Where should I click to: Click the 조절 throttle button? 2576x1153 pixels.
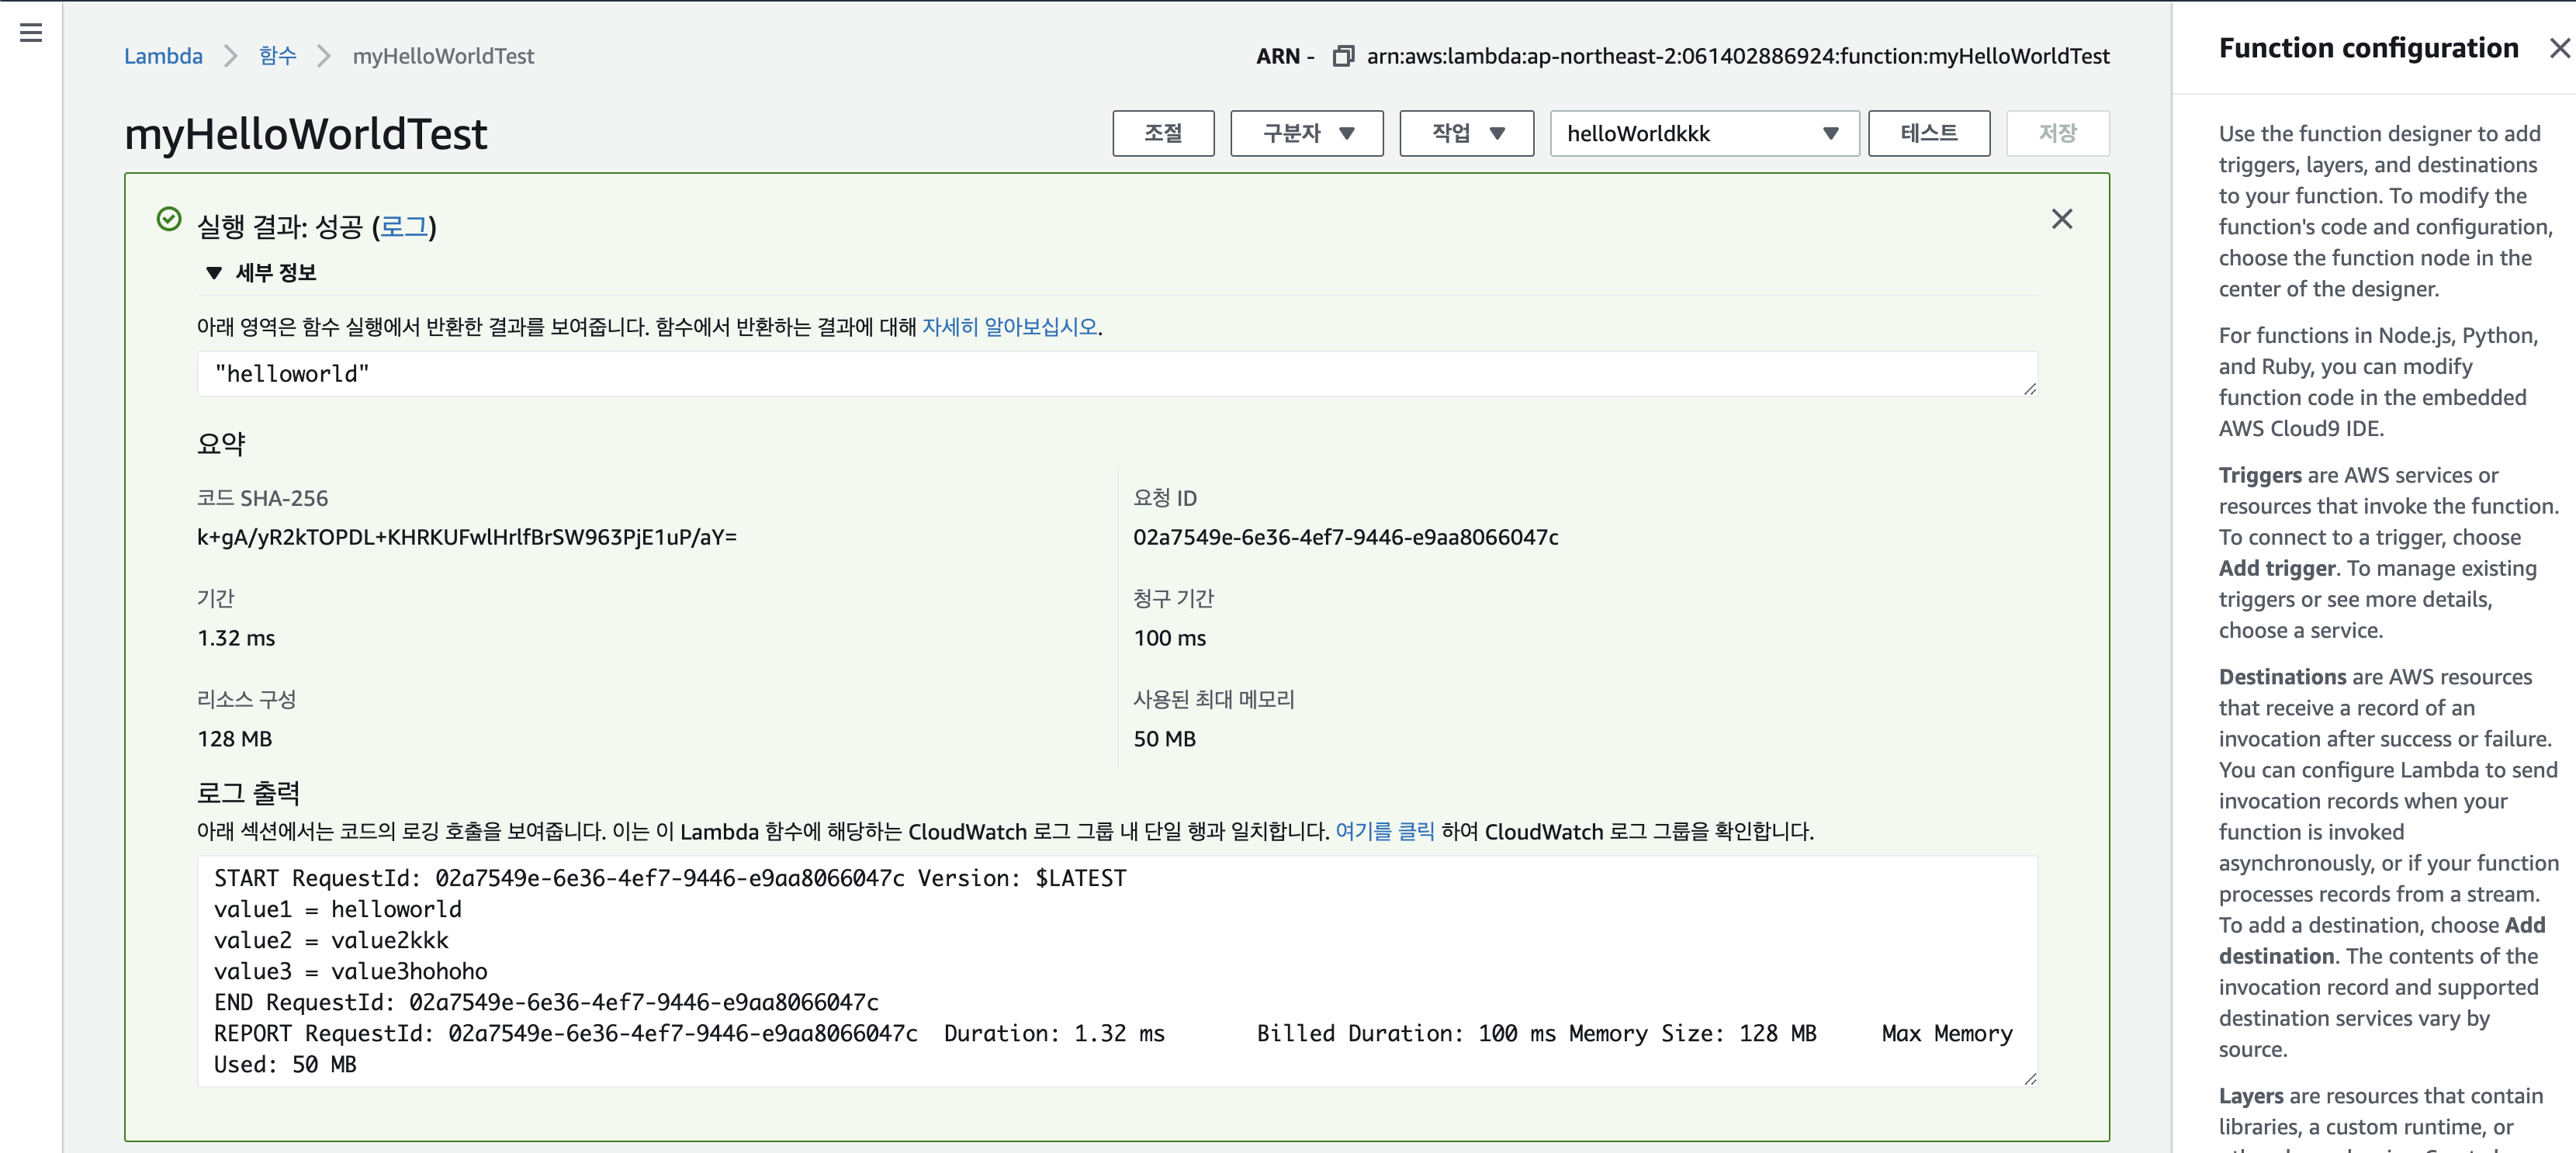(1163, 133)
